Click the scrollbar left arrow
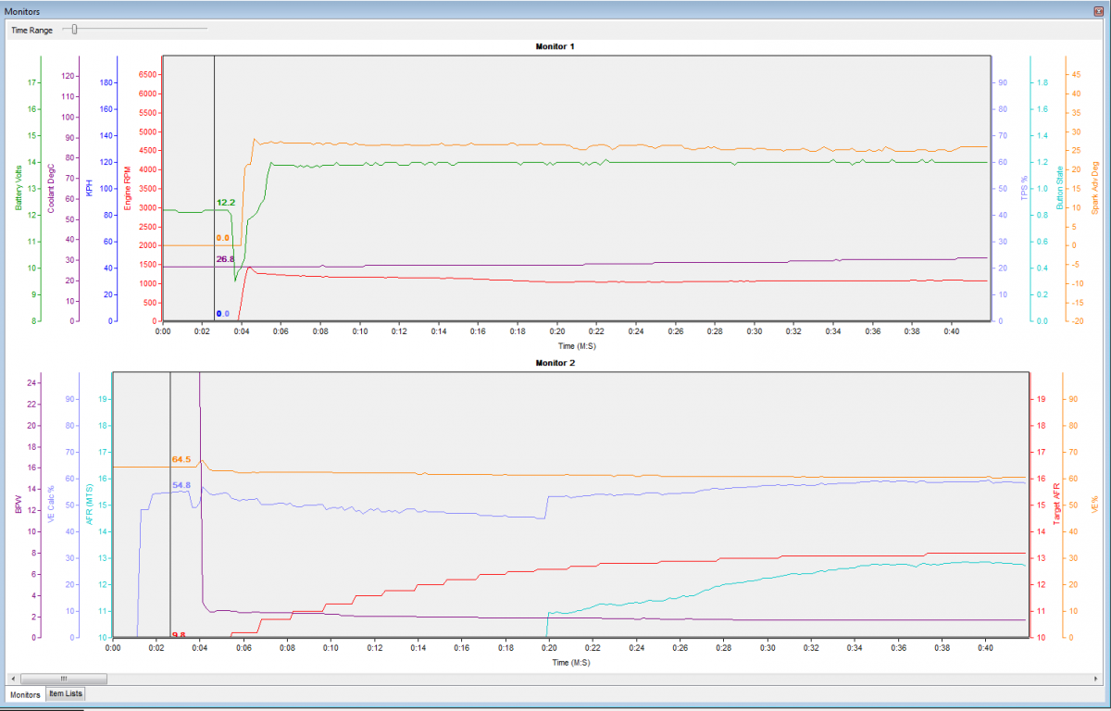Viewport: 1111px width, 711px height. click(12, 679)
